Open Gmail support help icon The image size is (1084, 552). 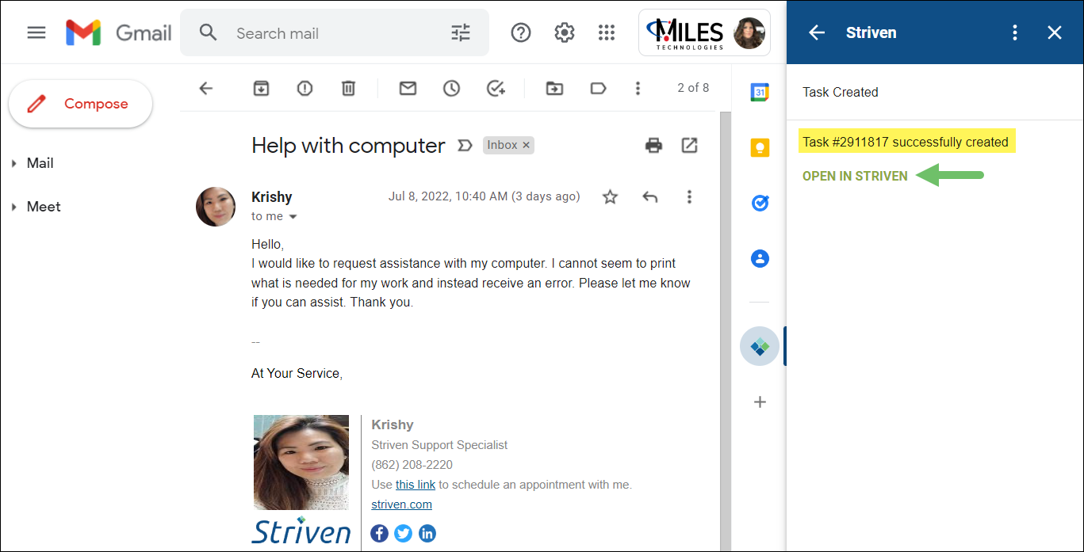521,32
